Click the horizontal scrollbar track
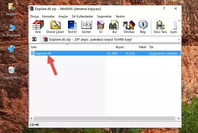 coord(104,118)
